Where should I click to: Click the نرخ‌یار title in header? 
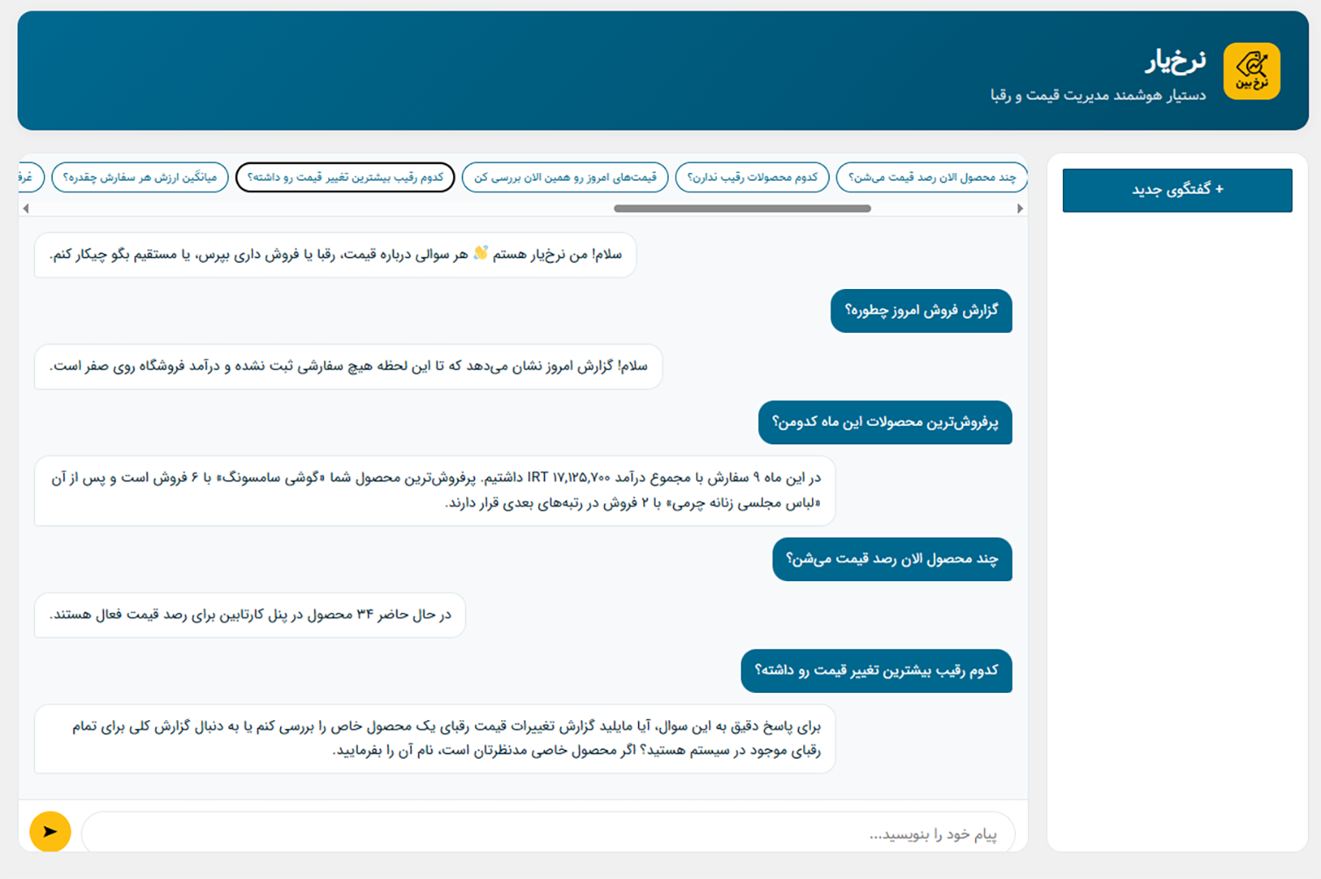pos(1175,61)
